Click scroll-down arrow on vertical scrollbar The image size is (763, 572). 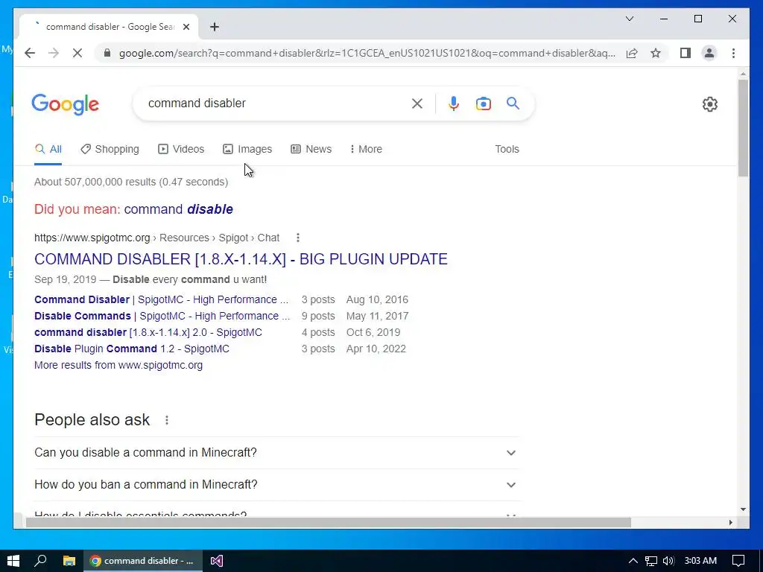click(743, 509)
